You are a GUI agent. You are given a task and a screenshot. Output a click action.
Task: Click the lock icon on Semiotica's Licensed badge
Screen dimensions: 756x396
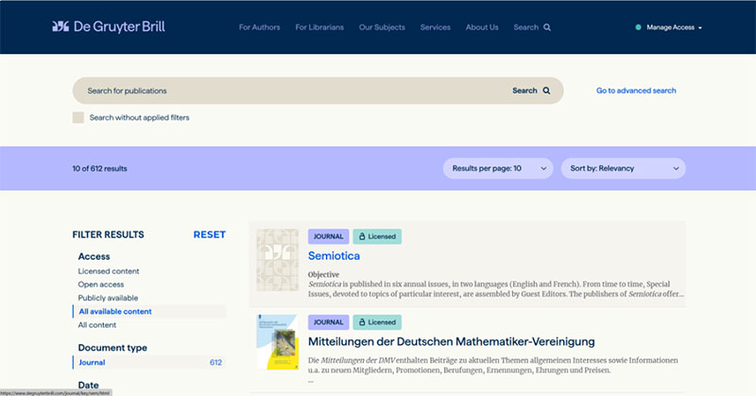pos(359,236)
